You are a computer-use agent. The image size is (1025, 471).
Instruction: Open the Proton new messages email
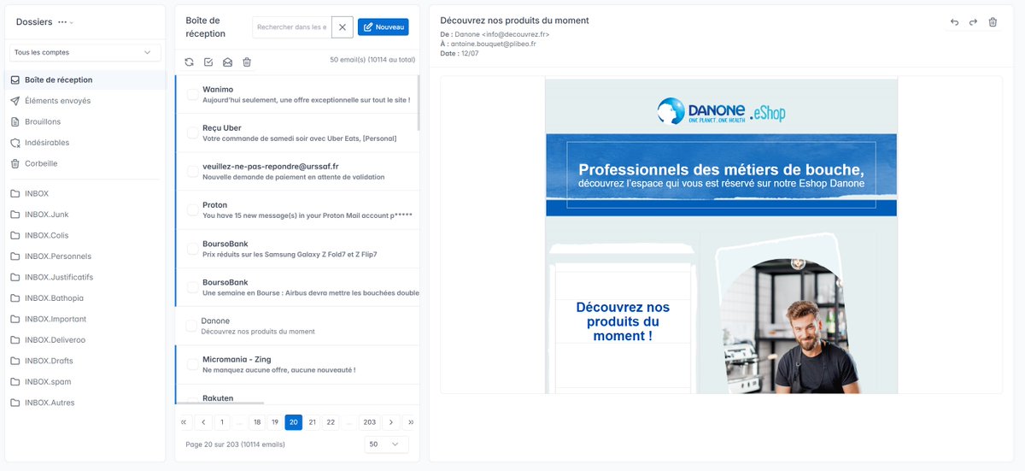click(x=297, y=210)
